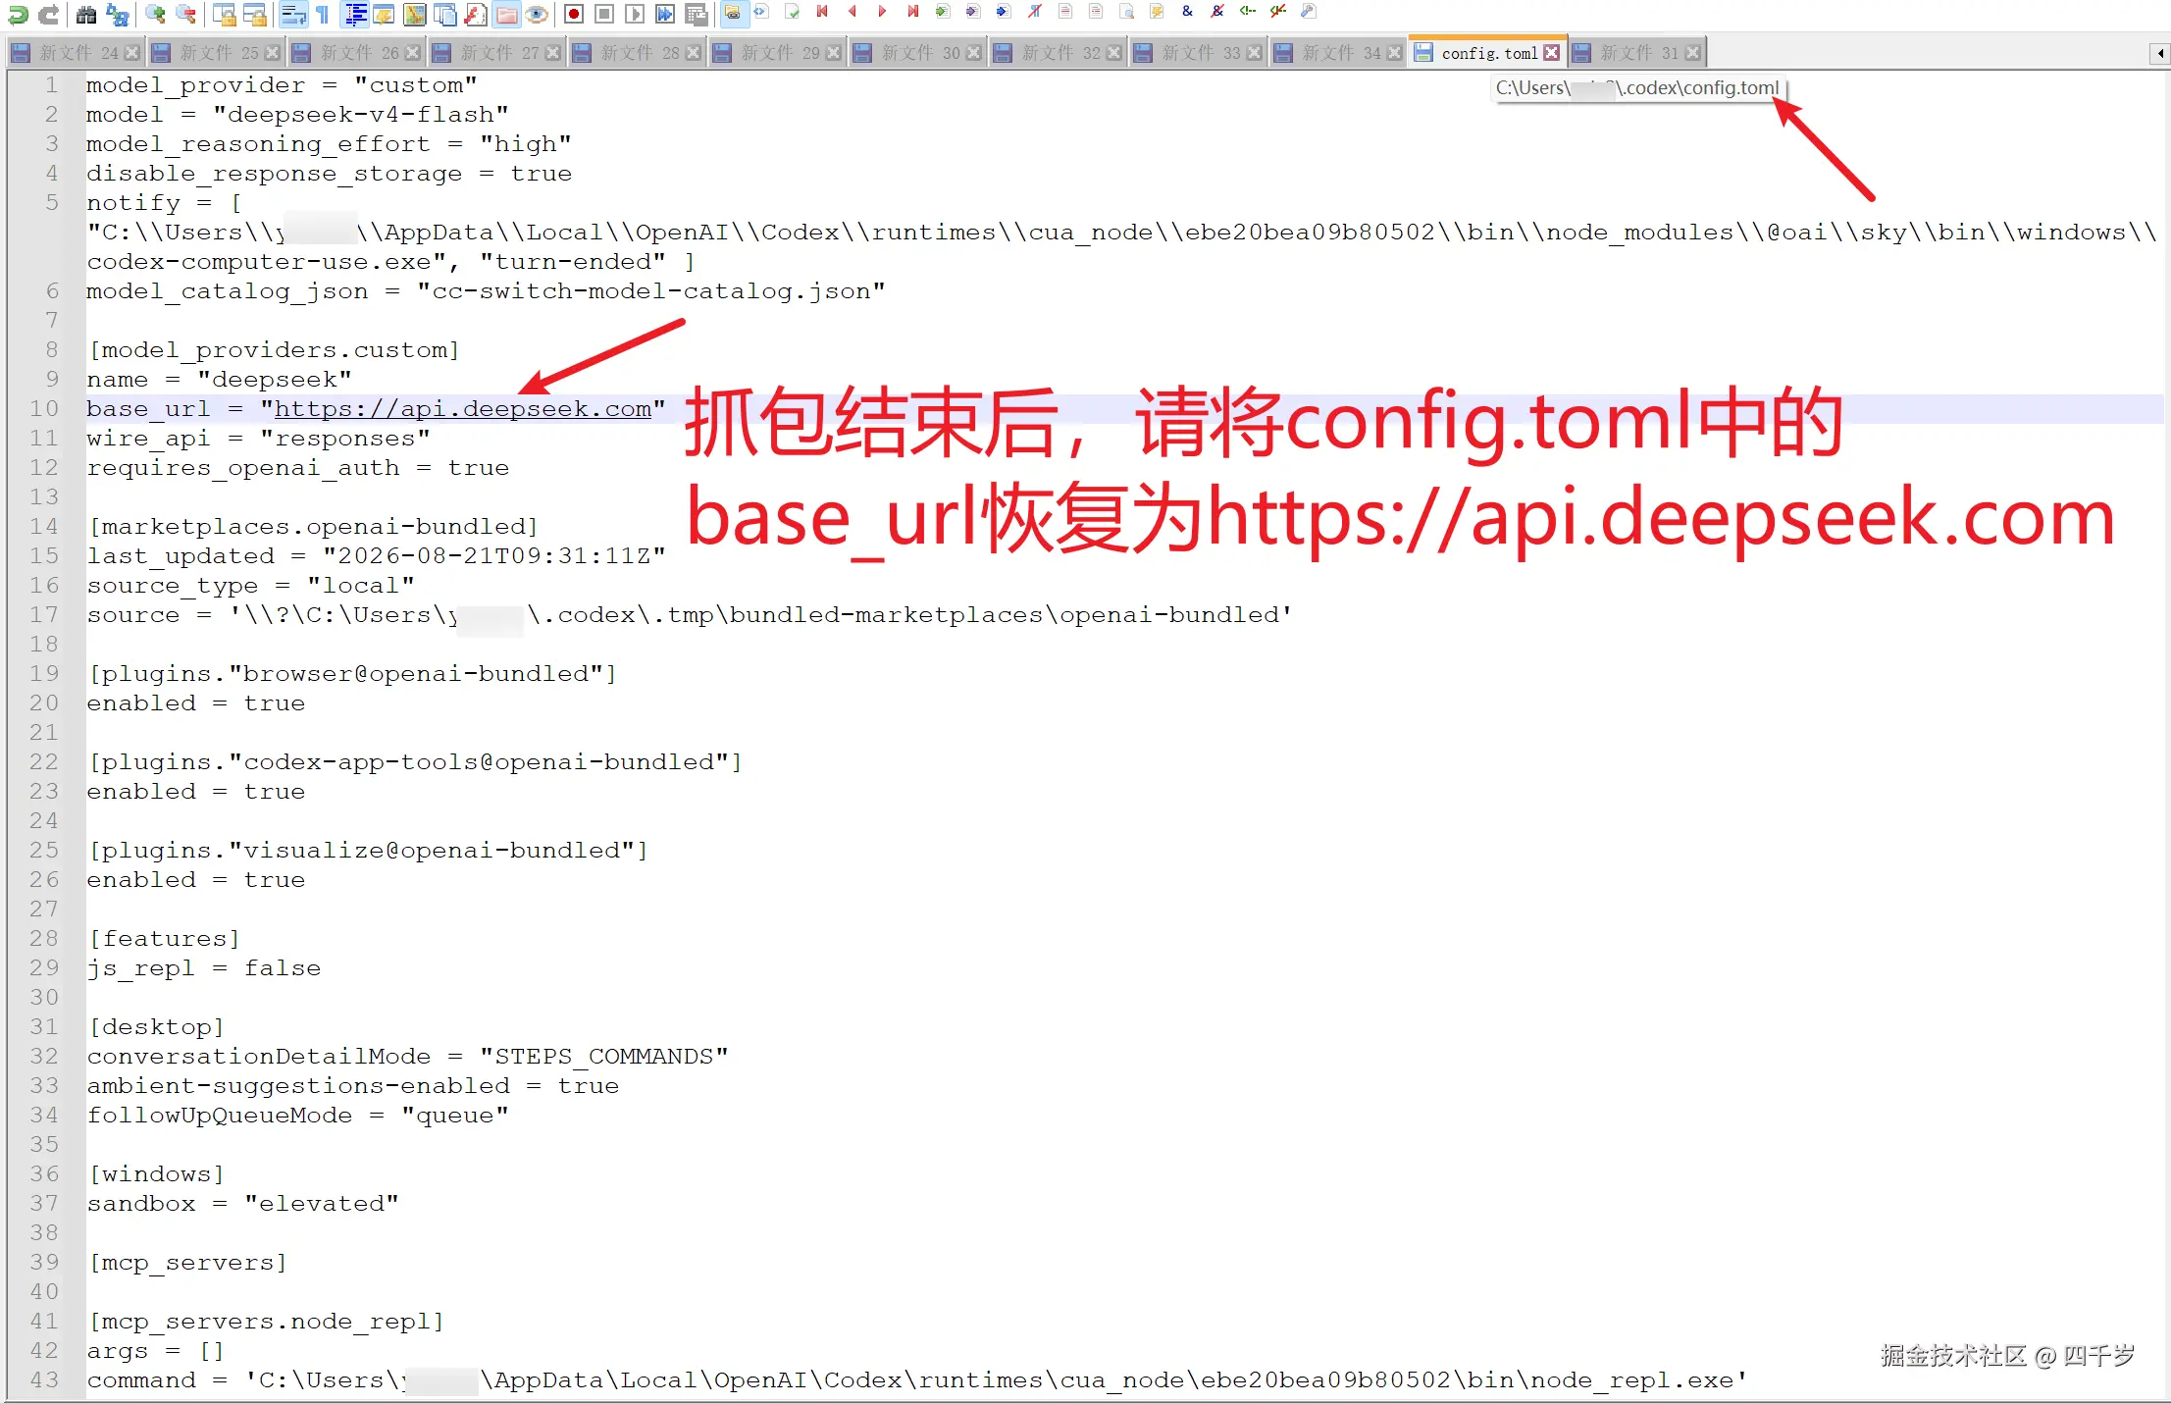Play back the recorded macro
The height and width of the screenshot is (1404, 2171).
click(x=636, y=14)
